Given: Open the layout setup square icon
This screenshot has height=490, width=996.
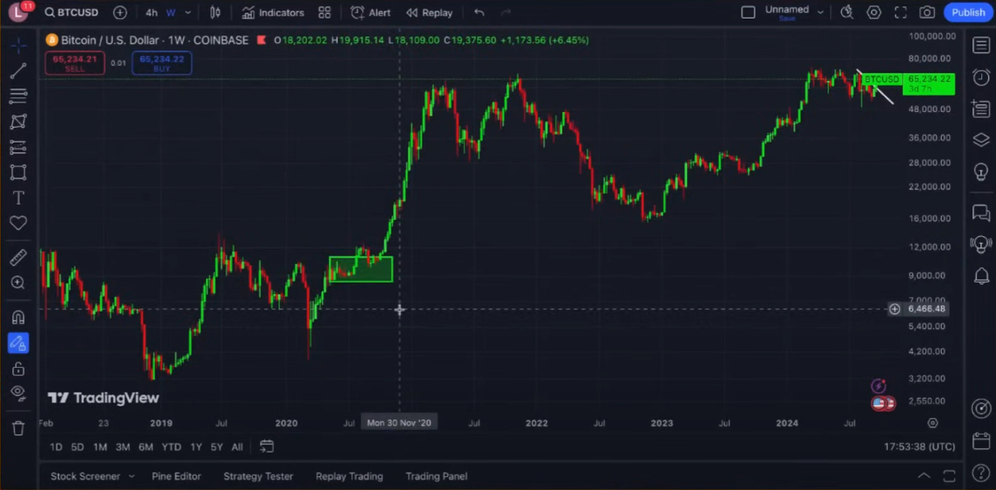Looking at the screenshot, I should click(748, 12).
